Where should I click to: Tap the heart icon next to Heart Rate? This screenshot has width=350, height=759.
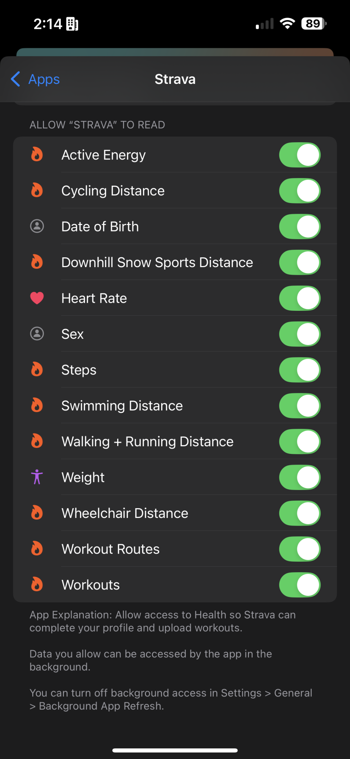click(37, 298)
